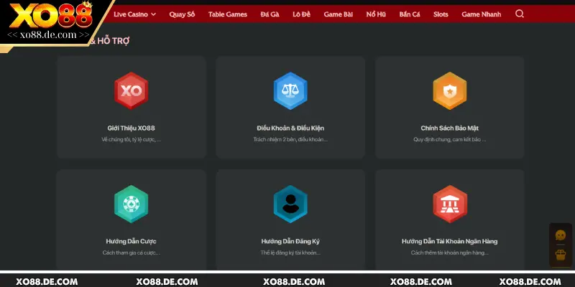Open the Quay Số menu item
The height and width of the screenshot is (287, 575).
pyautogui.click(x=182, y=14)
